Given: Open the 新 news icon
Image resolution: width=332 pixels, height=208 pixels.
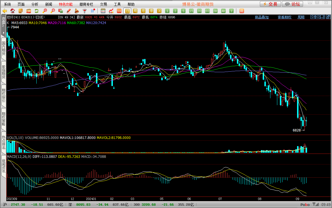Looking at the screenshot, I should pos(93,11).
